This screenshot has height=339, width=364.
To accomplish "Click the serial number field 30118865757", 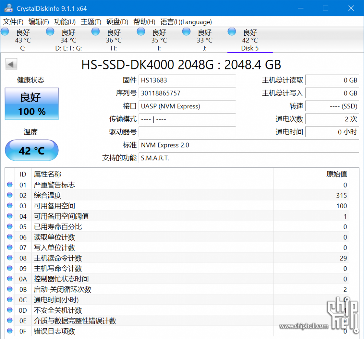I will 187,93.
